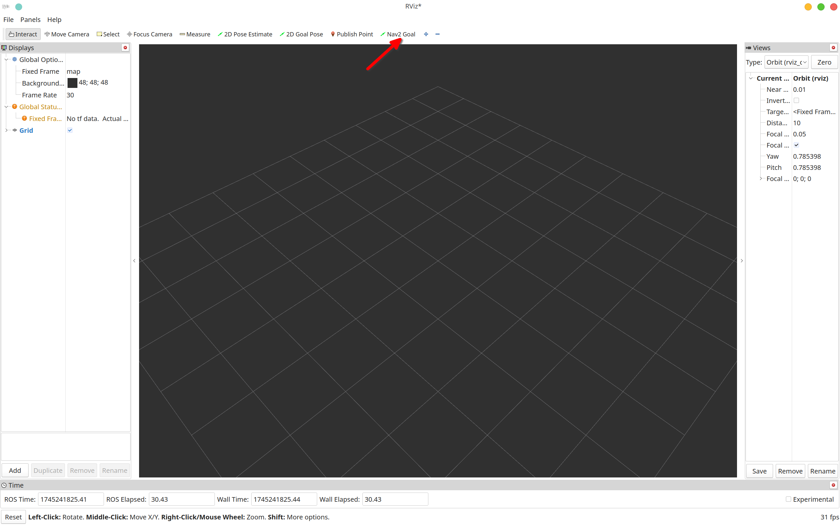Image resolution: width=840 pixels, height=525 pixels.
Task: Expand the Focal Point row
Action: 761,178
